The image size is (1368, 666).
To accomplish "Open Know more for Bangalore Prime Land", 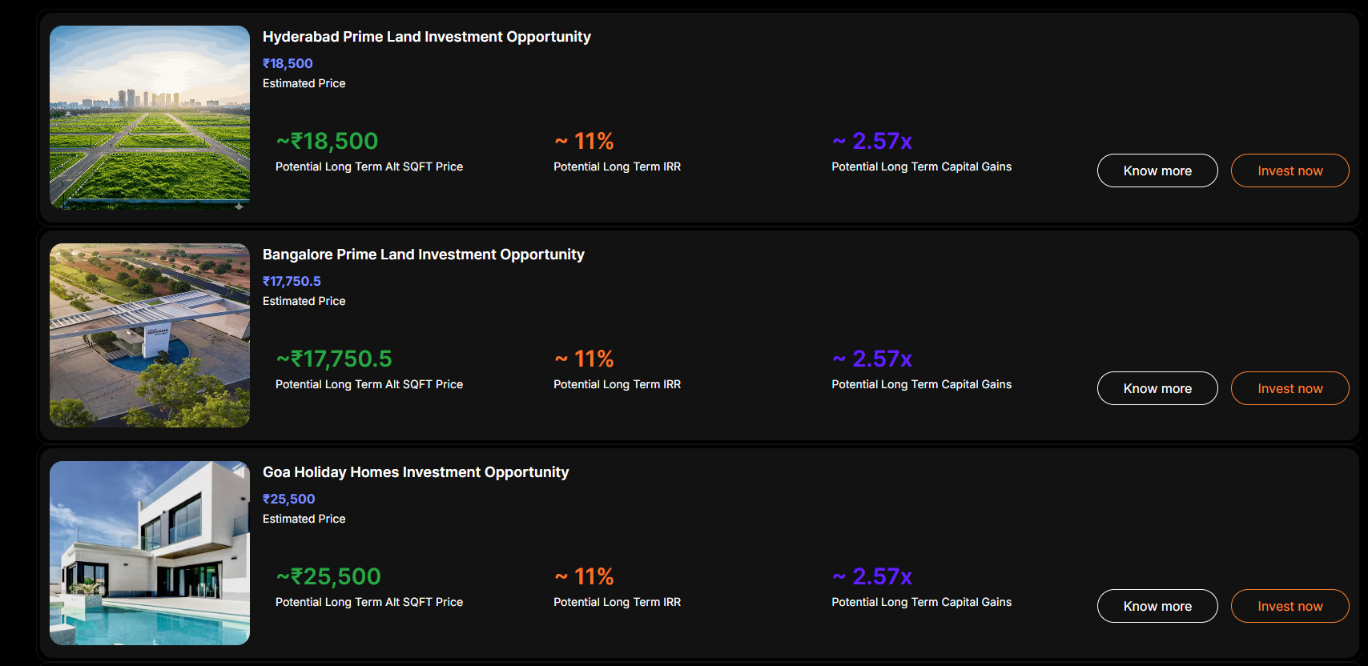I will (x=1157, y=388).
